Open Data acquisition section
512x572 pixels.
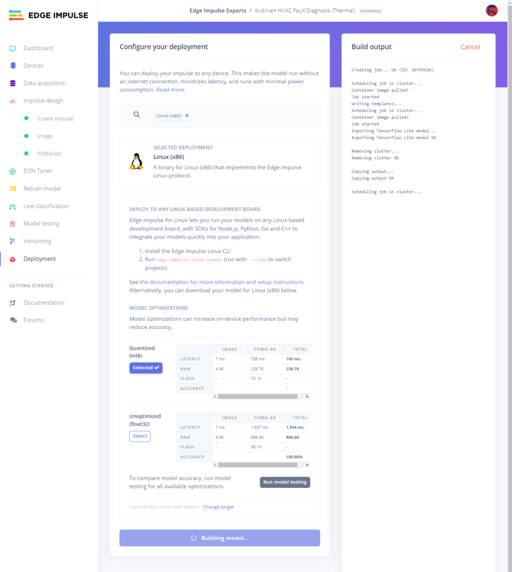(45, 83)
